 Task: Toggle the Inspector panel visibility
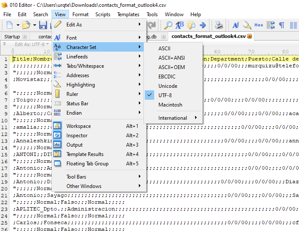(77, 136)
